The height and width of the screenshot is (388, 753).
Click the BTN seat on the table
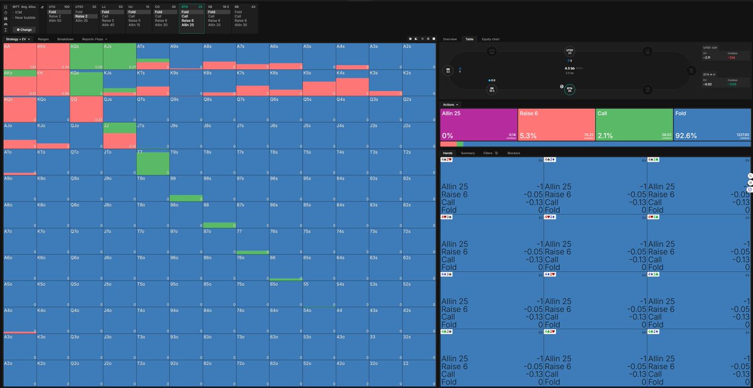[x=570, y=90]
